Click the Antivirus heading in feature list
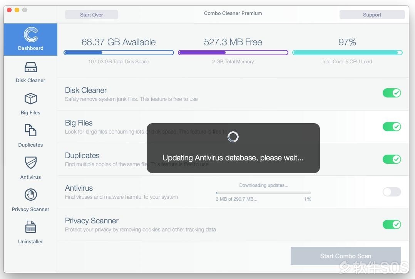415x279 pixels. click(79, 188)
